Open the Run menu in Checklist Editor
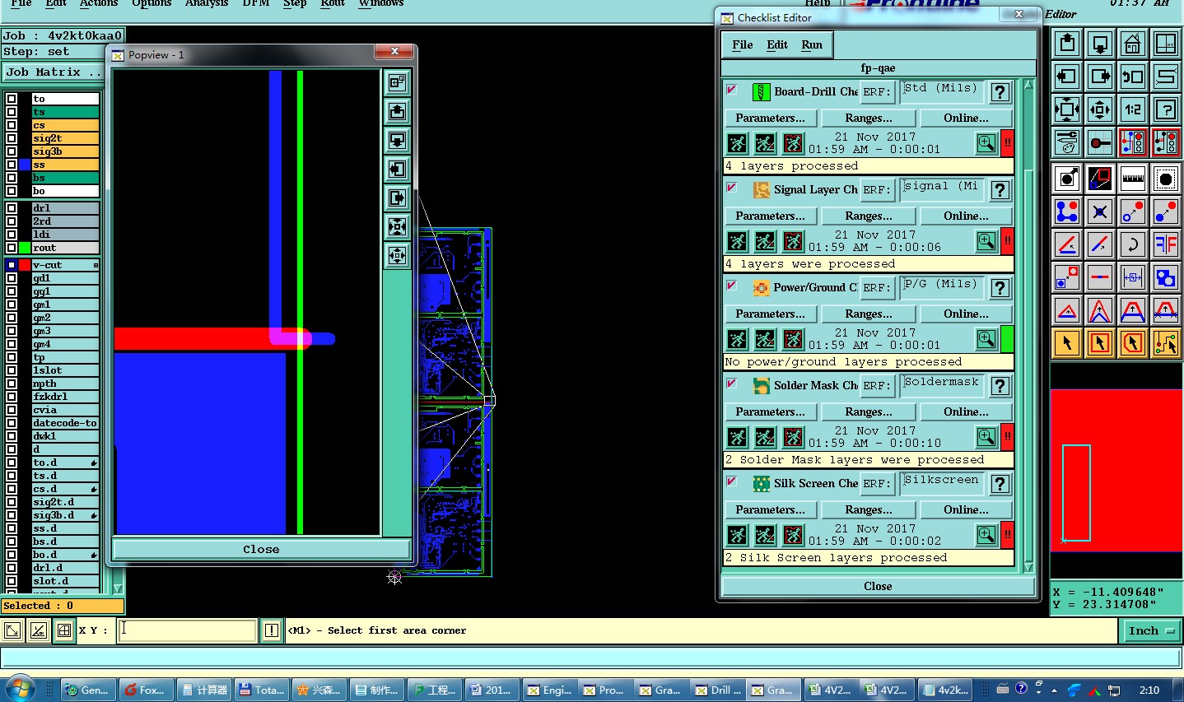Image resolution: width=1184 pixels, height=702 pixels. coord(812,44)
